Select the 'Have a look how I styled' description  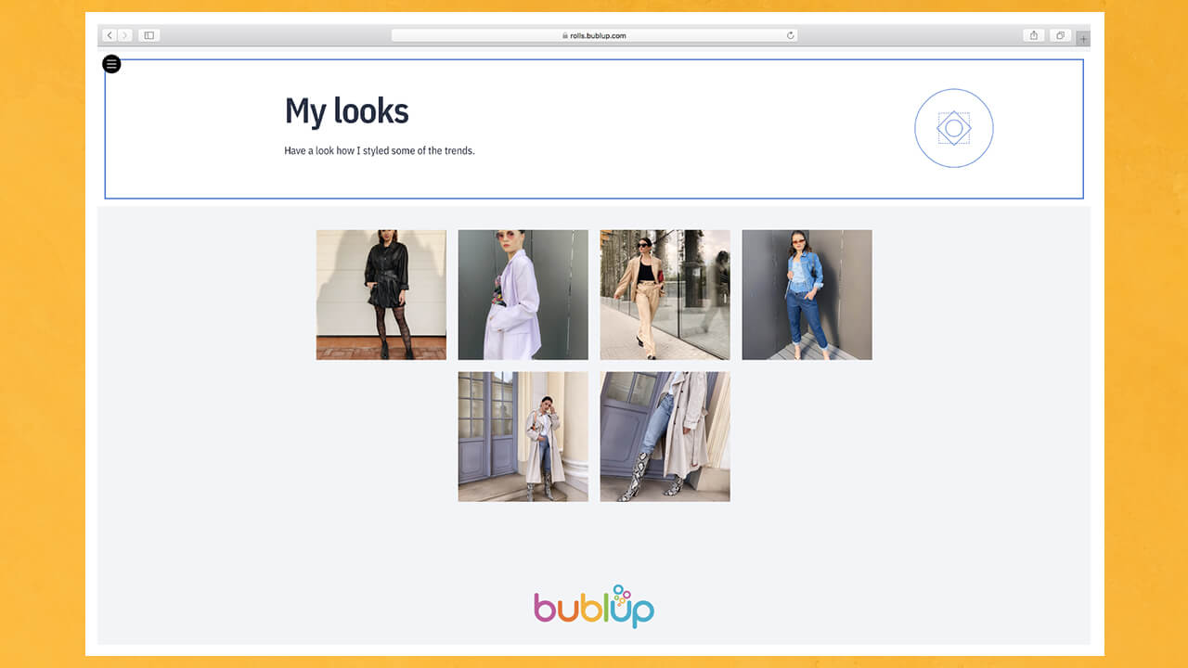tap(380, 151)
